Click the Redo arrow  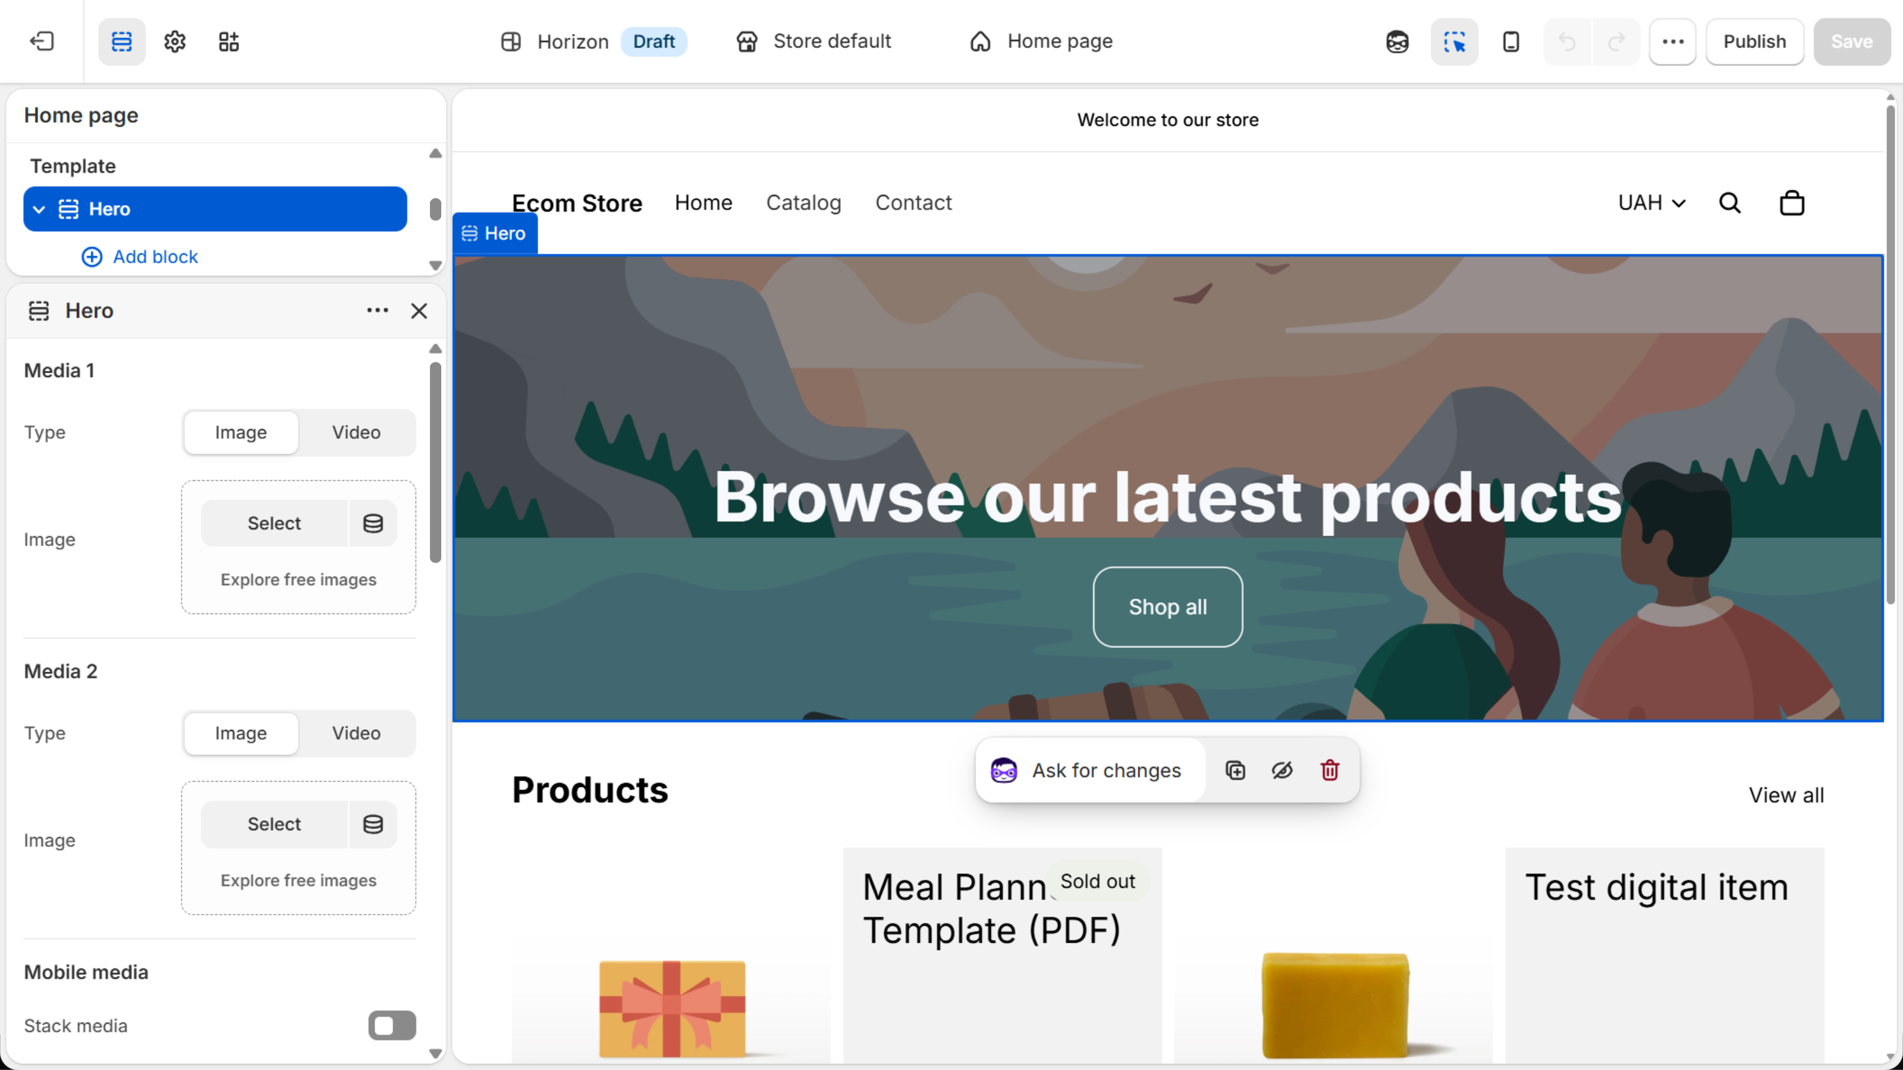pyautogui.click(x=1616, y=42)
